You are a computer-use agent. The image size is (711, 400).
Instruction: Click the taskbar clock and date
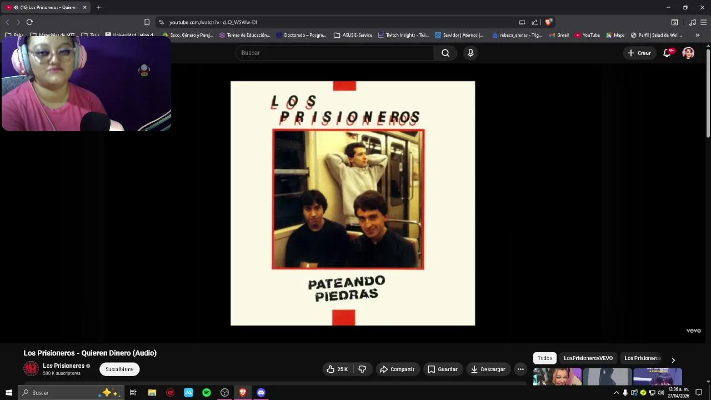678,393
